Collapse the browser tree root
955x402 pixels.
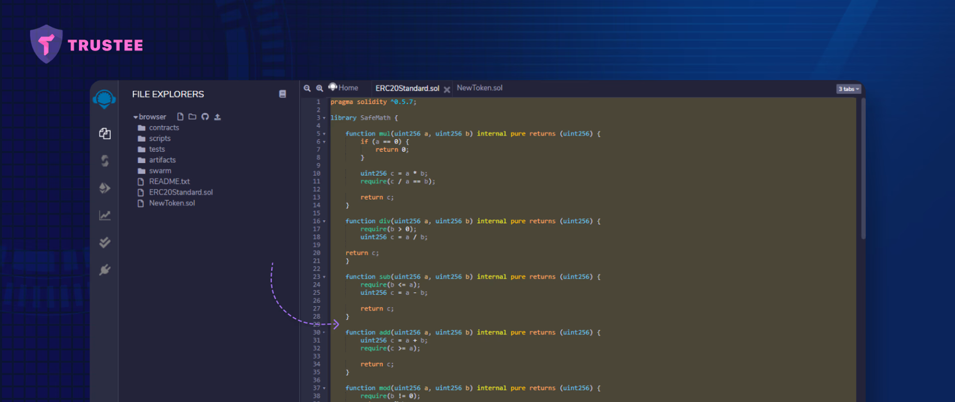(x=135, y=117)
